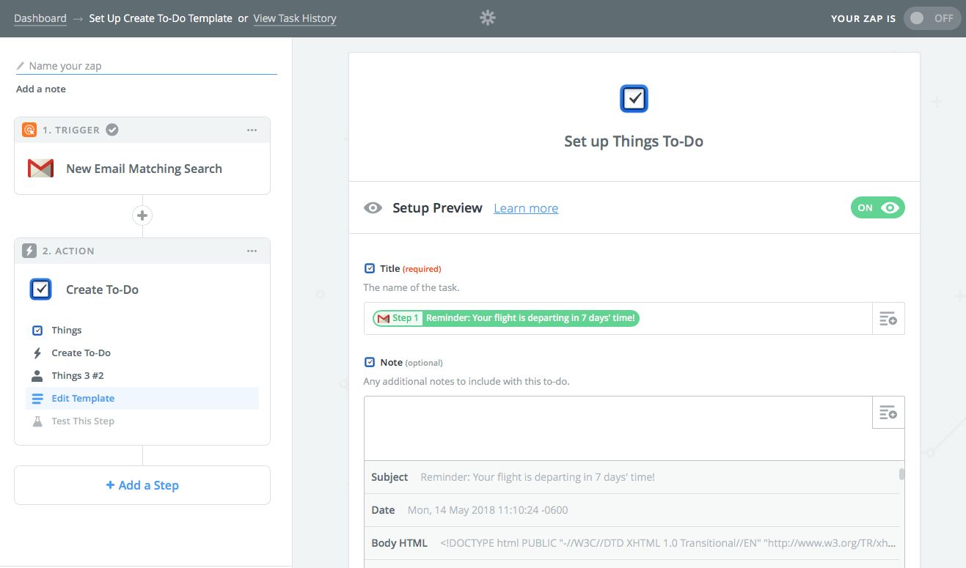Open Test This Step section
The image size is (966, 568).
pos(83,421)
